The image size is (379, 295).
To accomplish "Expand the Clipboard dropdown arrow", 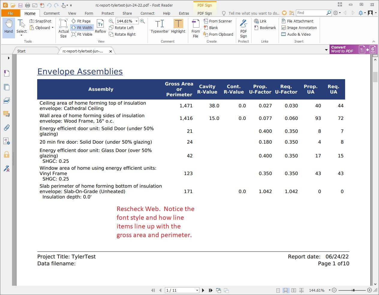I will pos(52,28).
